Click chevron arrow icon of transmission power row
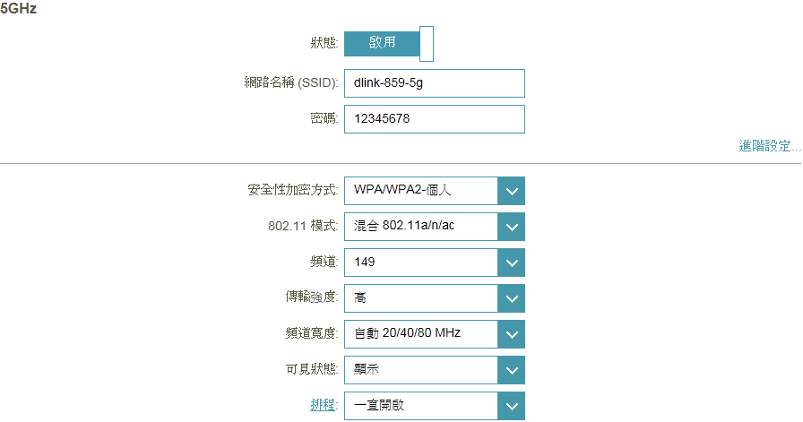Viewport: 803px width, 422px height. click(x=511, y=298)
